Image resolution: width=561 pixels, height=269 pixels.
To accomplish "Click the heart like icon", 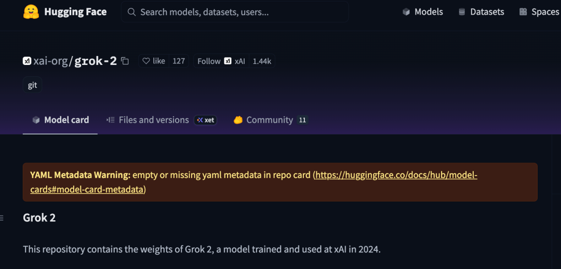I will 146,61.
